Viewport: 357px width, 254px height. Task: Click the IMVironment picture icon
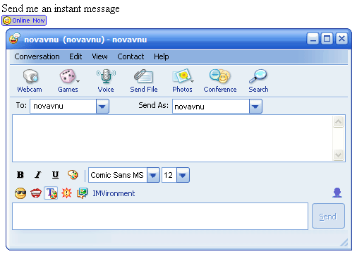click(83, 193)
